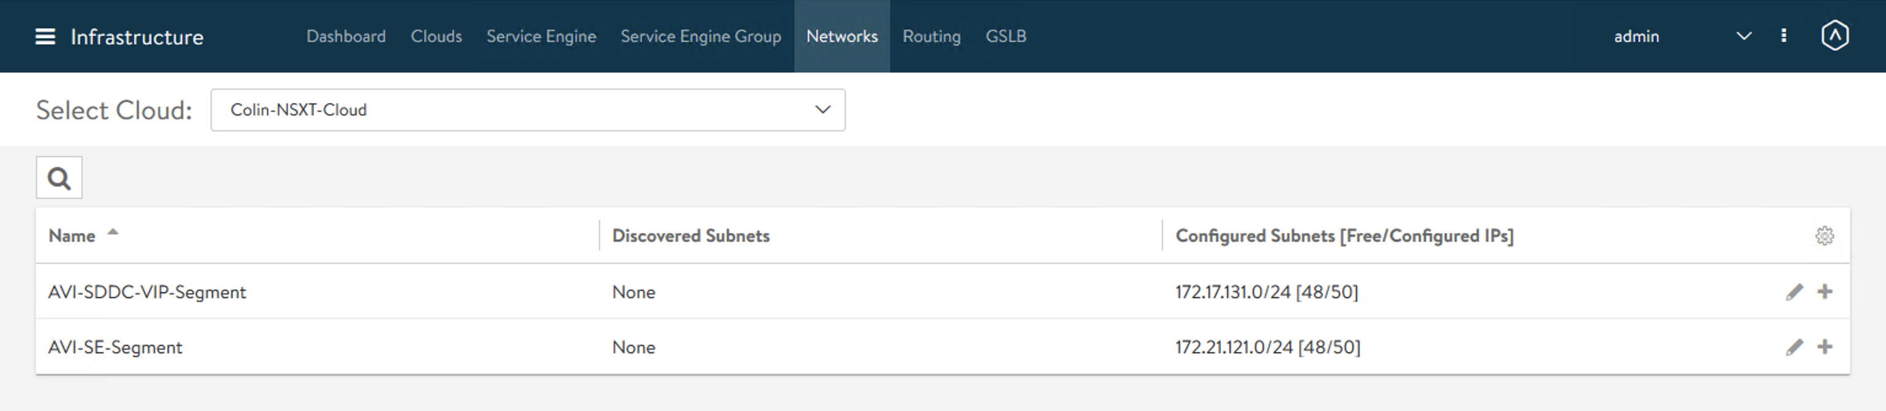Click the Avi logo icon
This screenshot has width=1886, height=411.
(1835, 36)
